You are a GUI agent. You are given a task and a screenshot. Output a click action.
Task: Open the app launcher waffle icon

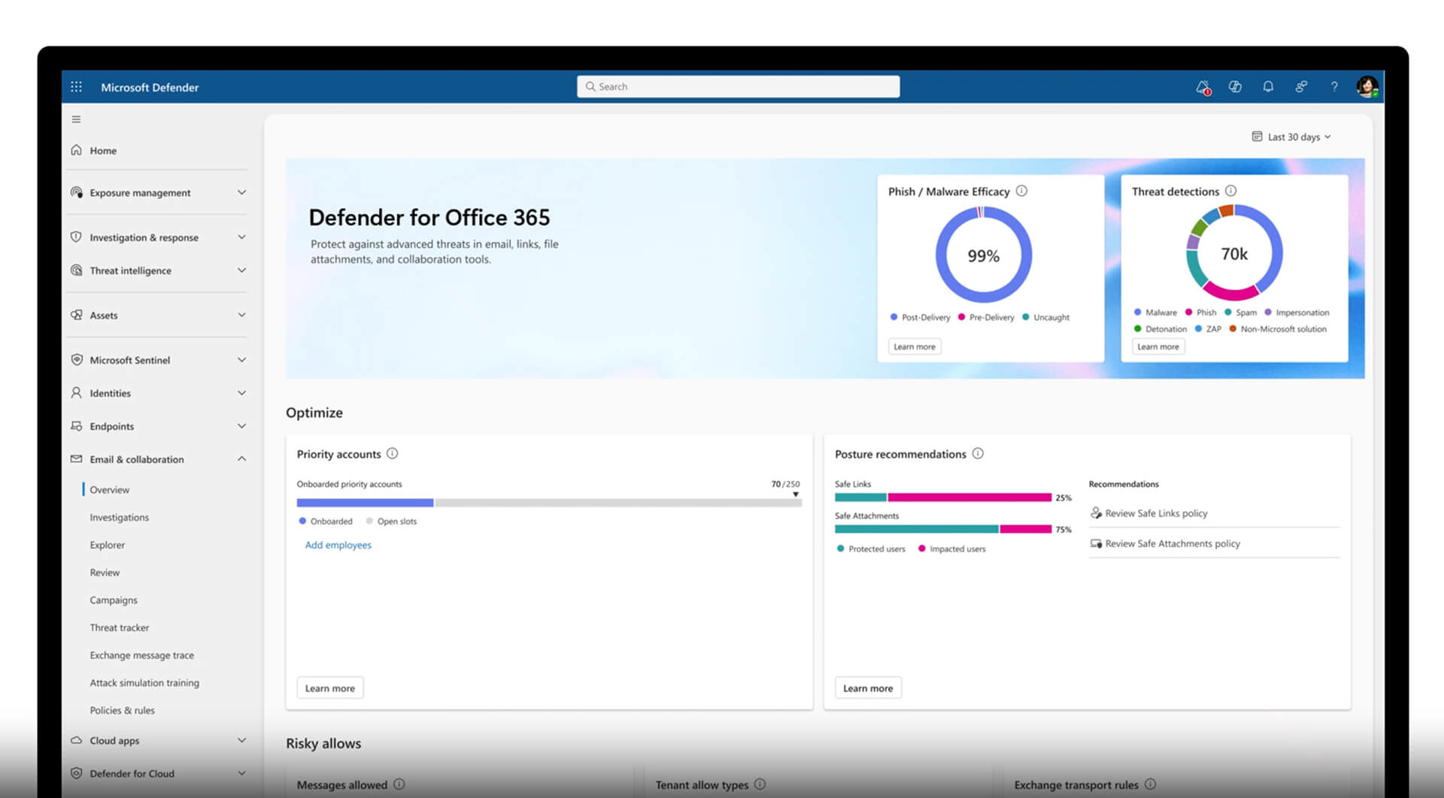coord(76,86)
